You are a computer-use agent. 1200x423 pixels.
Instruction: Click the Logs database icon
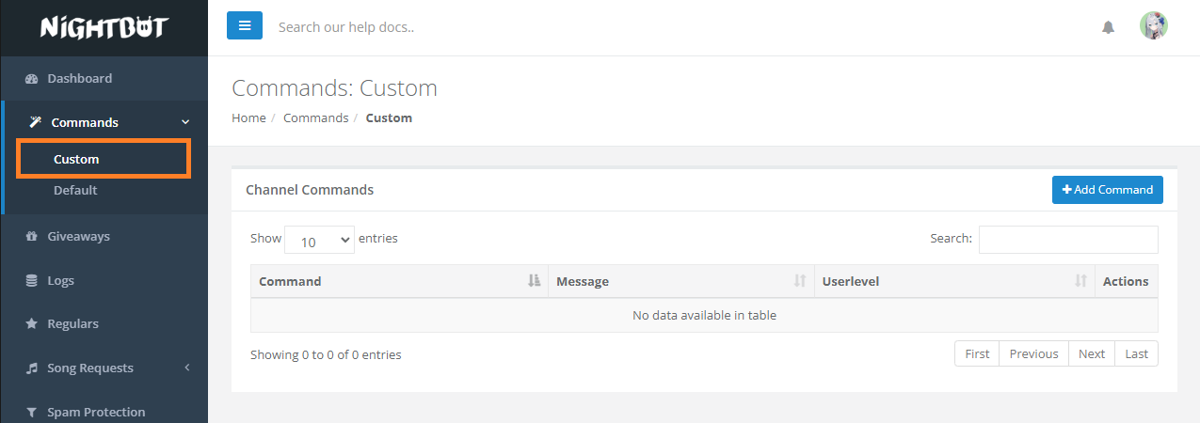point(31,281)
